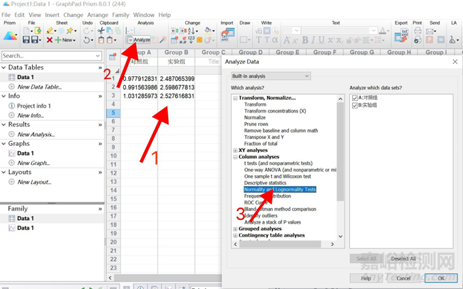
Task: Click the pin sheet icon
Action: click(70, 31)
